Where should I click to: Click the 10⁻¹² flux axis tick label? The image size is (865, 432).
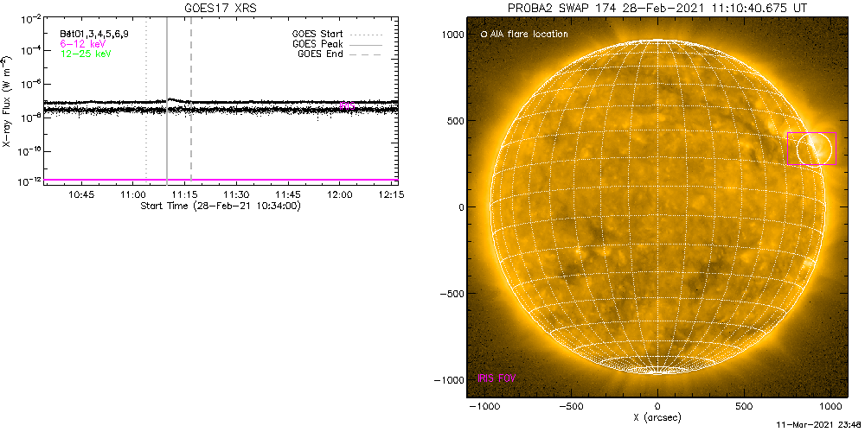[29, 180]
